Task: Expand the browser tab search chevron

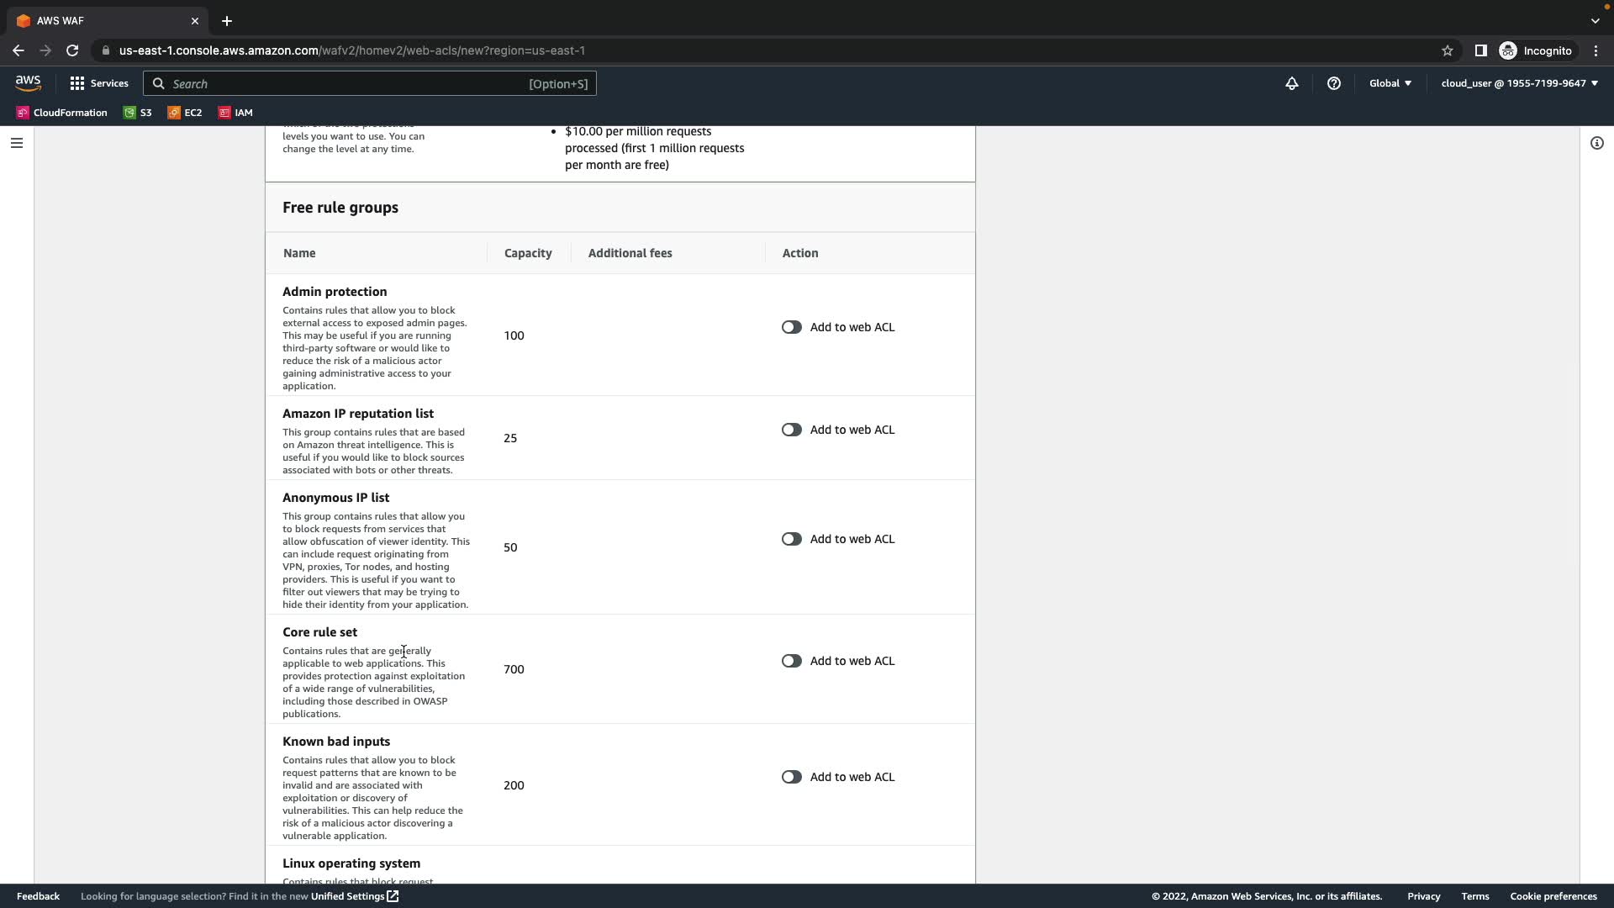Action: (x=1595, y=21)
